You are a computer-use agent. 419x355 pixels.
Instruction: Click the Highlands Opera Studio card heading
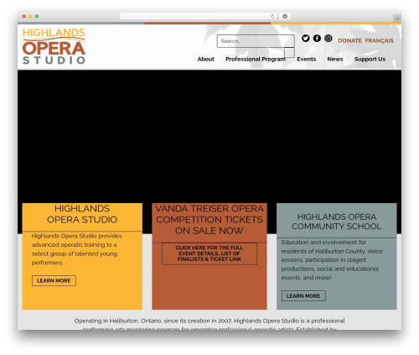[x=82, y=214]
